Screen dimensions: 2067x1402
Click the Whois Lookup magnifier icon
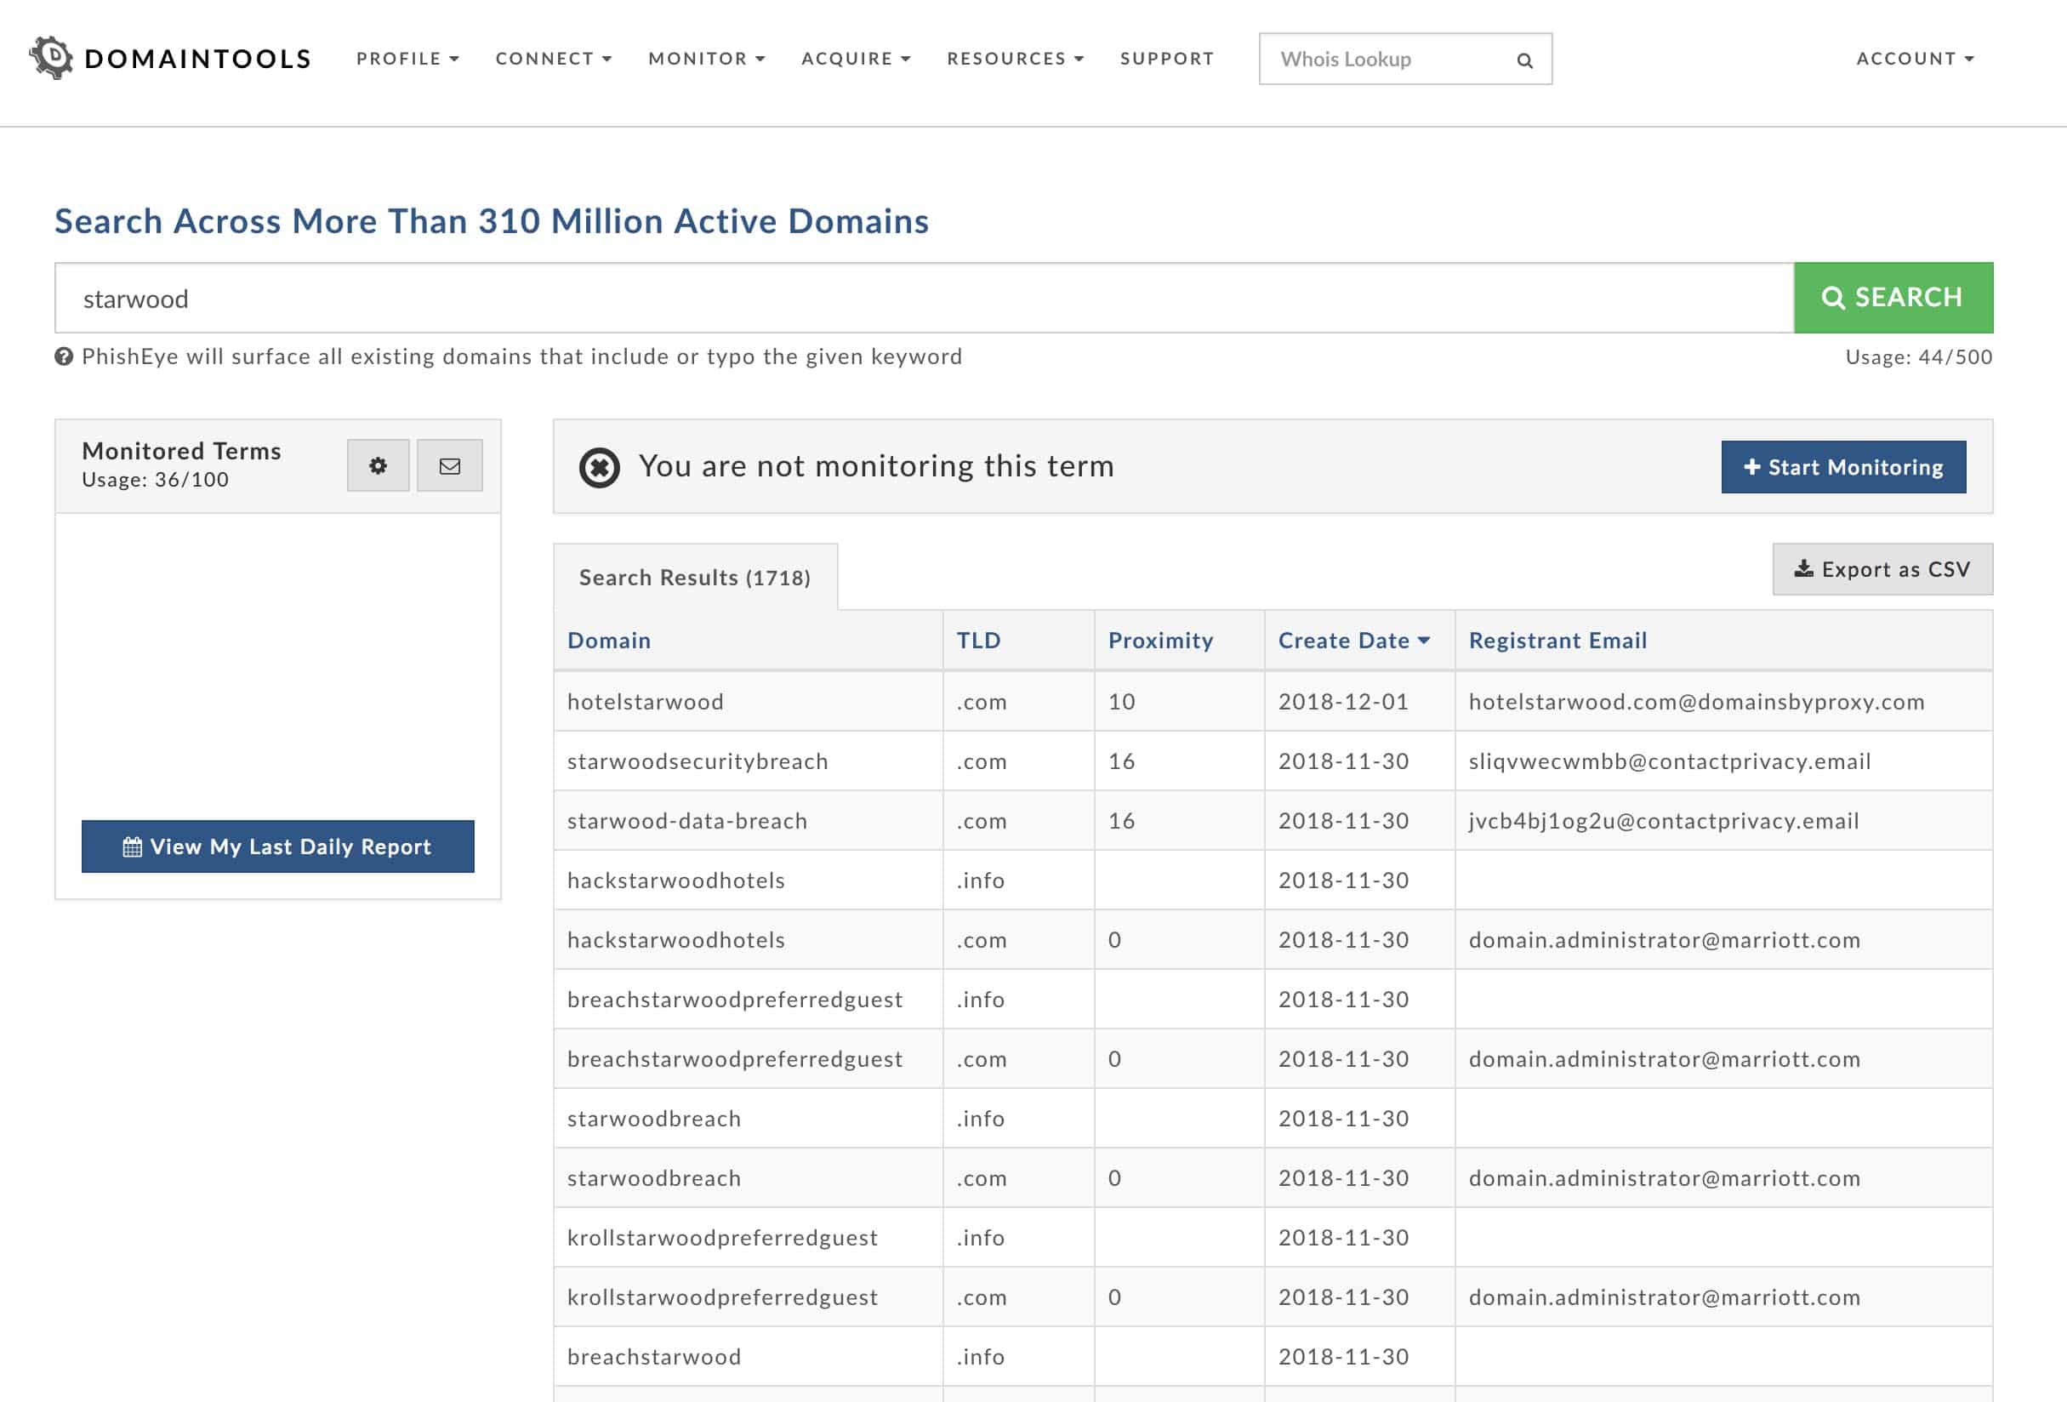1523,60
